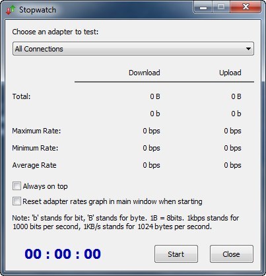The height and width of the screenshot is (276, 266).
Task: Open the adapter selection dropdown
Action: [x=133, y=49]
